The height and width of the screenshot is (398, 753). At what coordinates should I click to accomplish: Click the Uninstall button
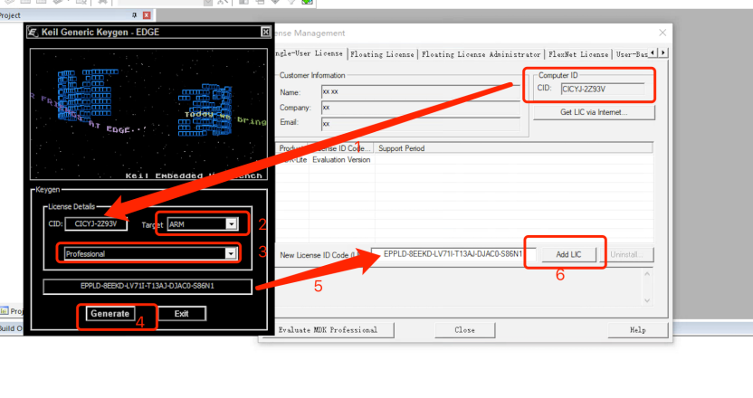coord(626,254)
